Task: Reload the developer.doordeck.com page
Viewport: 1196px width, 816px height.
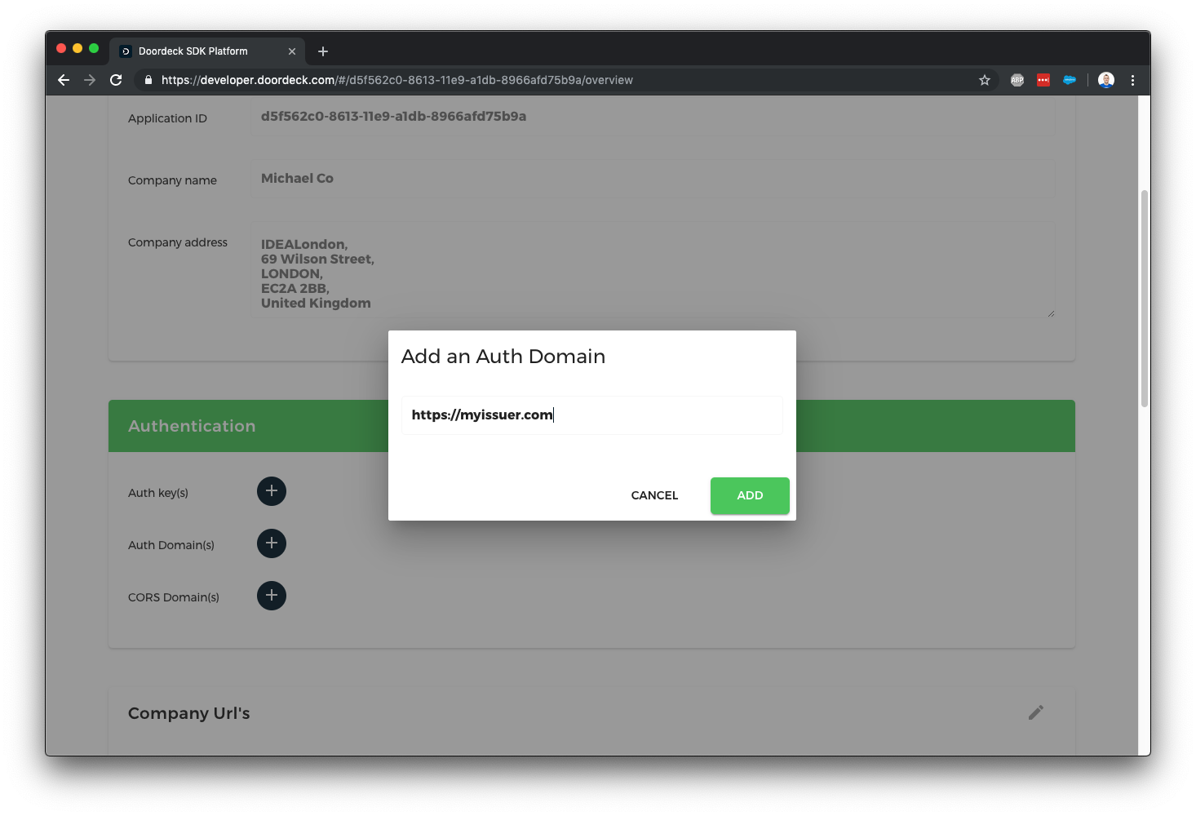Action: pyautogui.click(x=116, y=80)
